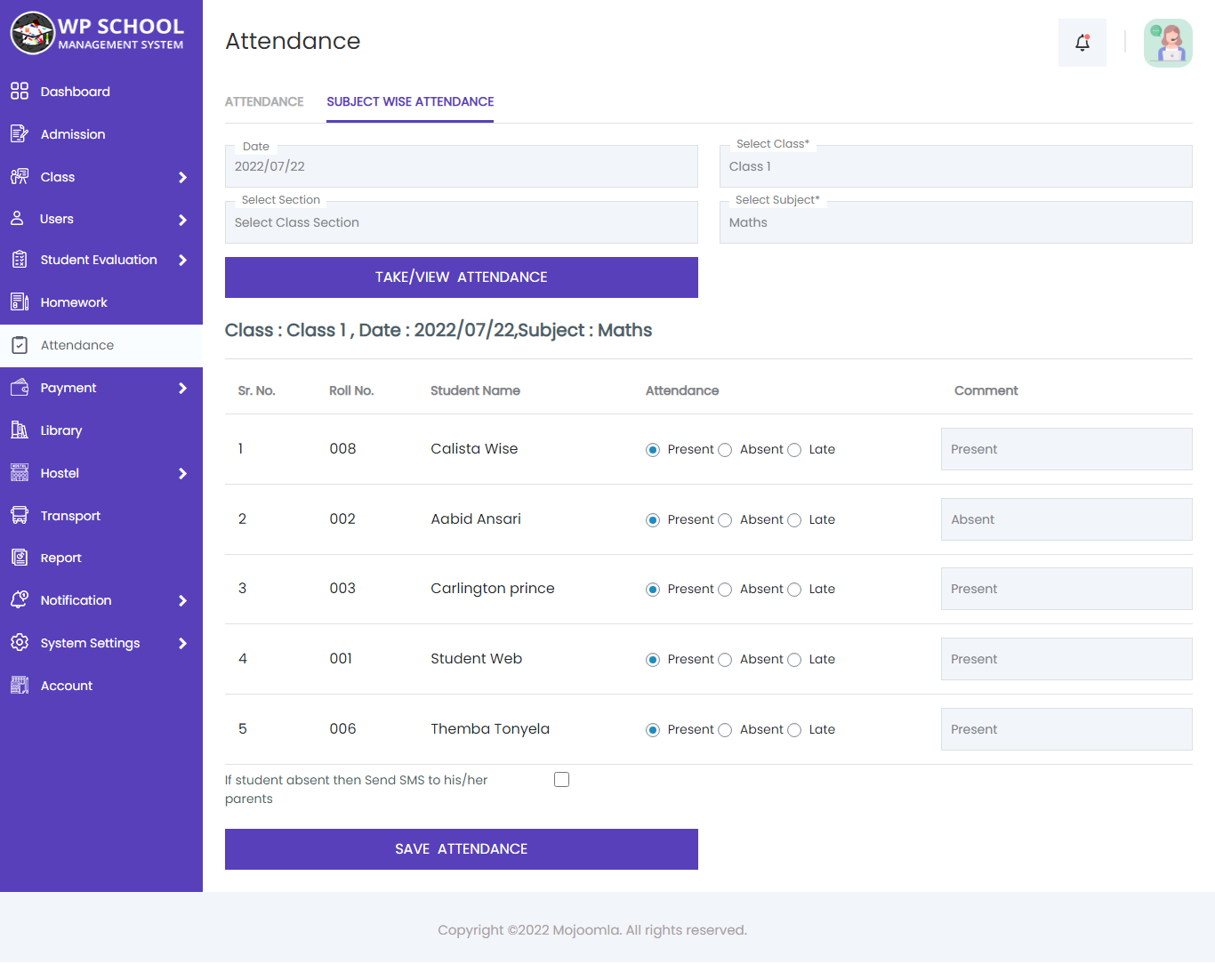Open the Homework sidebar icon

coord(20,302)
